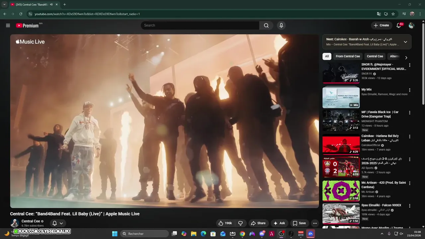Open Discord from the taskbar
425x239 pixels.
click(262, 234)
